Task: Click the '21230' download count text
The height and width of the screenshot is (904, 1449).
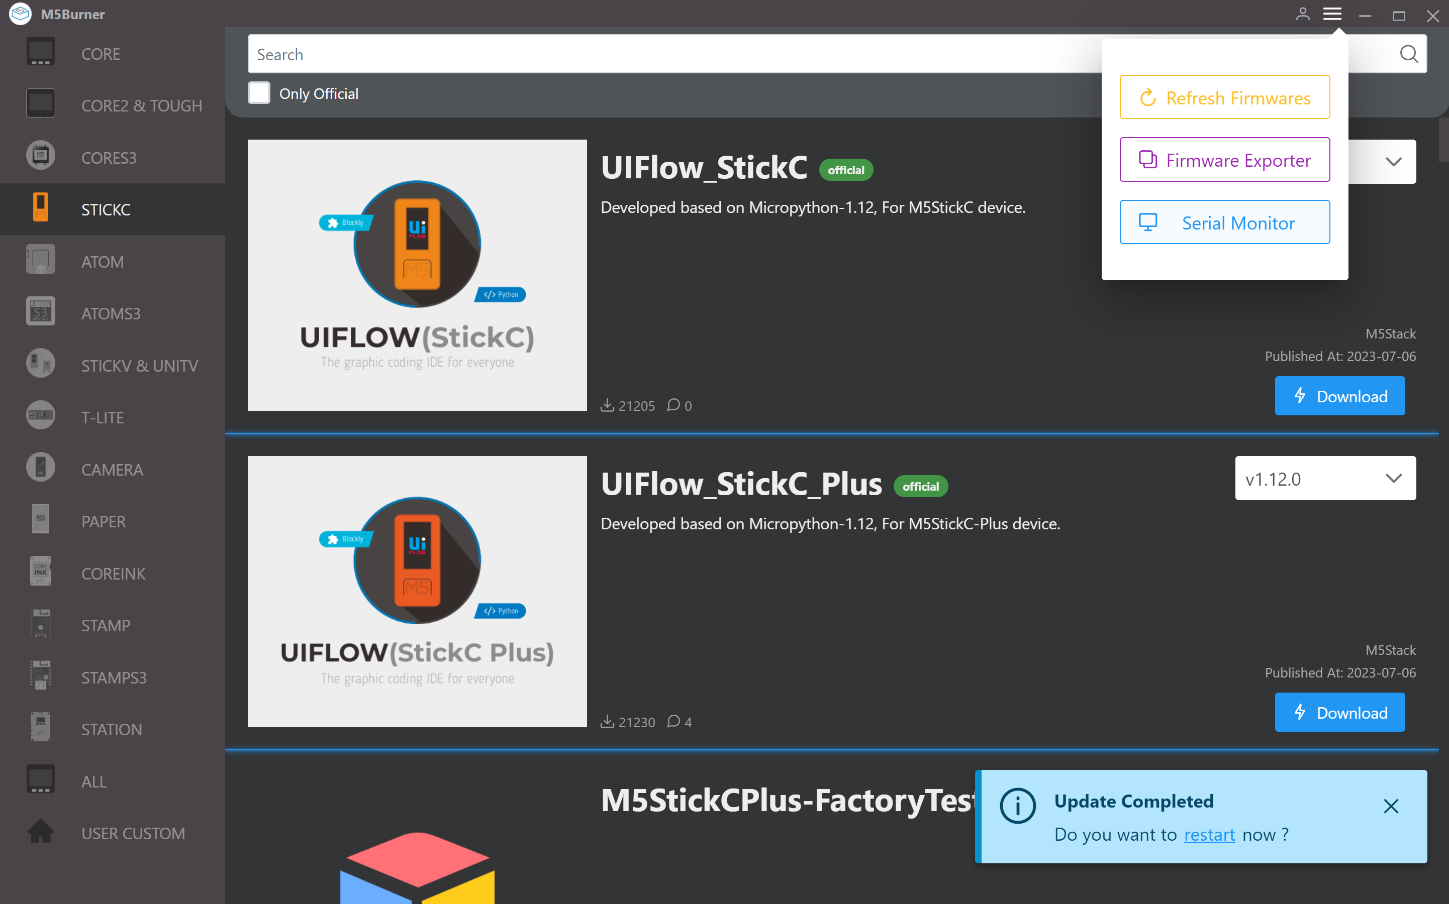Action: pyautogui.click(x=637, y=722)
